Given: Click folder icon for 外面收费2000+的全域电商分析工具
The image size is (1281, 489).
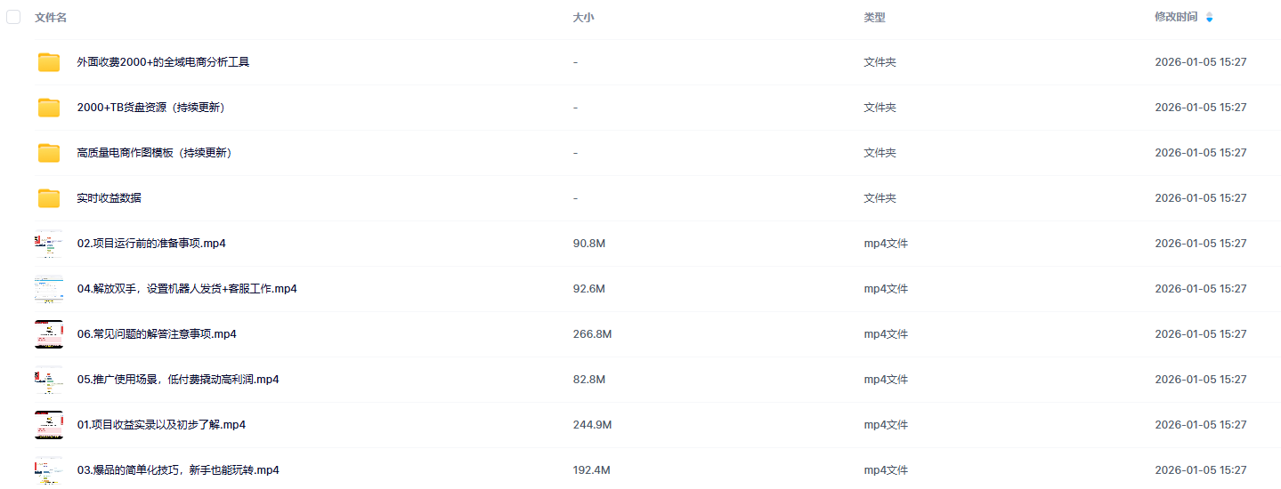Looking at the screenshot, I should click(49, 62).
